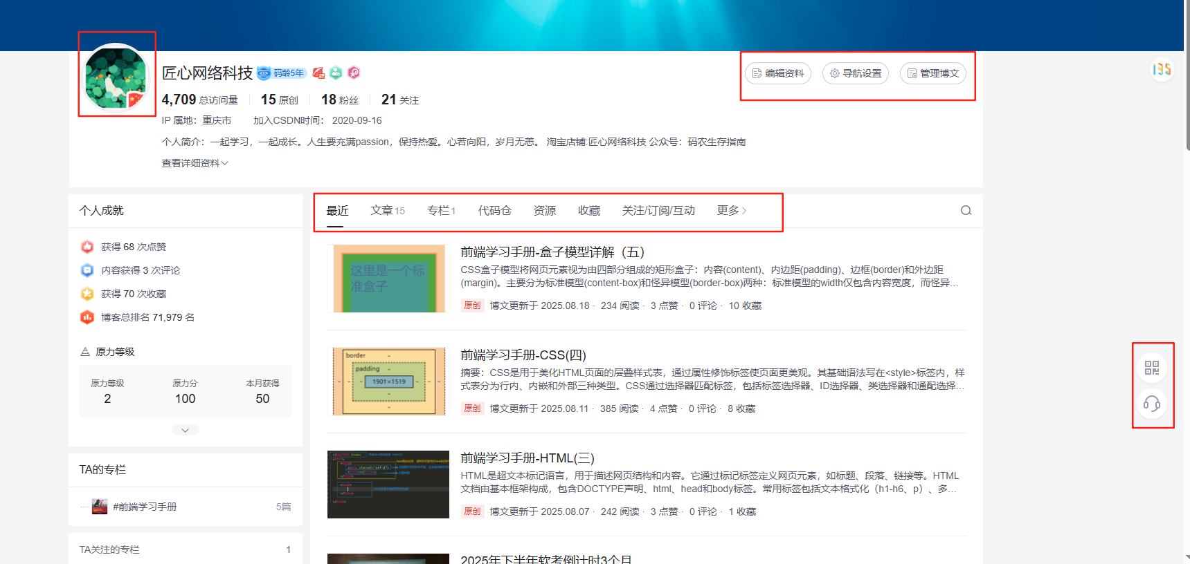Click the 21 关注 following count
This screenshot has height=564, width=1190.
point(400,100)
